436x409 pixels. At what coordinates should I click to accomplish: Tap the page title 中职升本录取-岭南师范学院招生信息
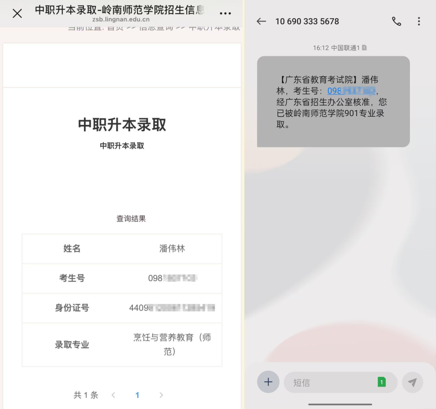pyautogui.click(x=119, y=10)
